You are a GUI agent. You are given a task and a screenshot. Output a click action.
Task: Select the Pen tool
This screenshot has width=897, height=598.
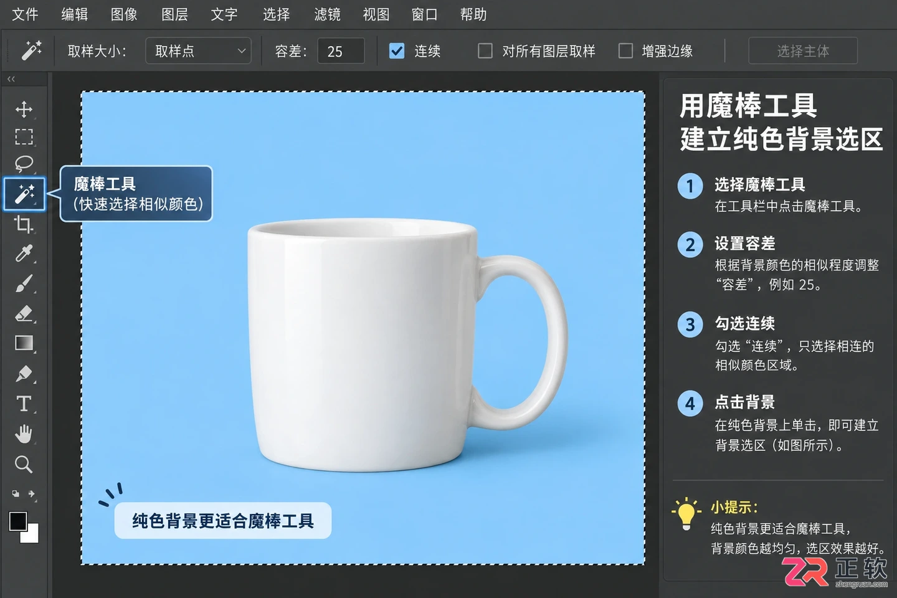pos(24,374)
